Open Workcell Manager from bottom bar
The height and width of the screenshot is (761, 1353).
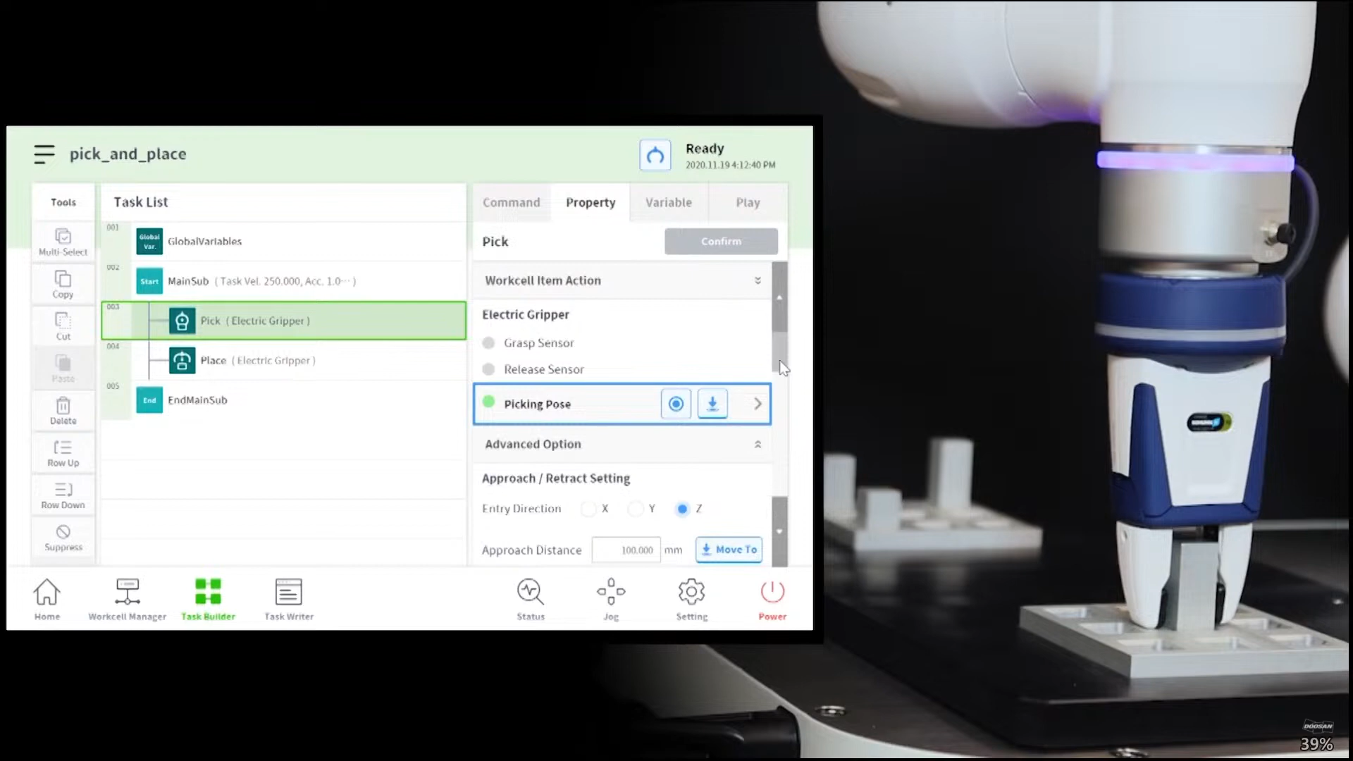[128, 593]
